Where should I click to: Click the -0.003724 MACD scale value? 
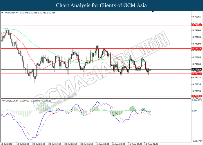197,141
